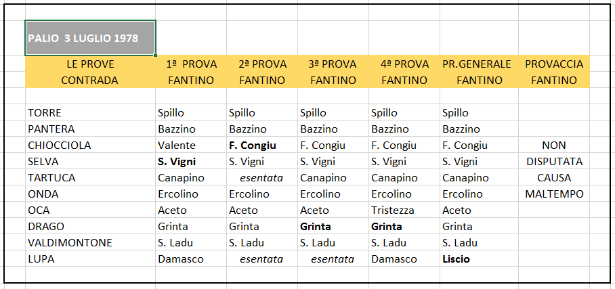615x289 pixels.
Task: Click the bold Grinta under 3ª PROVA
Action: point(333,227)
